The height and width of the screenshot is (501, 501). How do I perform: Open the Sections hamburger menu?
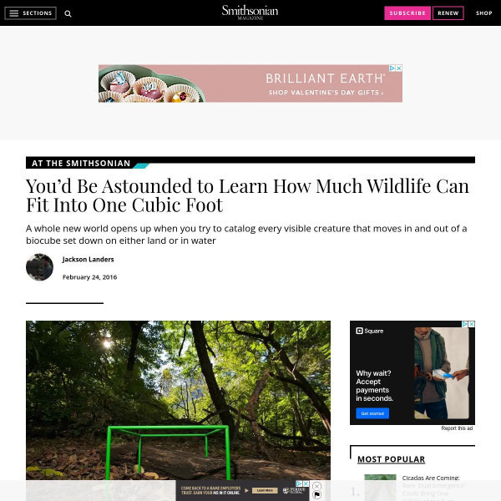(30, 13)
